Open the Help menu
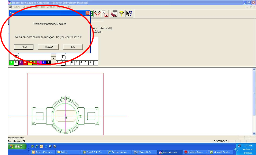Image resolution: width=256 pixels, height=155 pixels. pos(69,7)
